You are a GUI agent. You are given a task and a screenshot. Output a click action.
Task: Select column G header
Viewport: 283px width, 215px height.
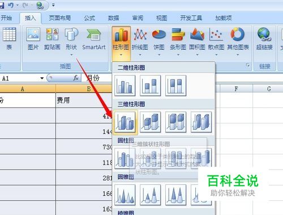(x=268, y=88)
